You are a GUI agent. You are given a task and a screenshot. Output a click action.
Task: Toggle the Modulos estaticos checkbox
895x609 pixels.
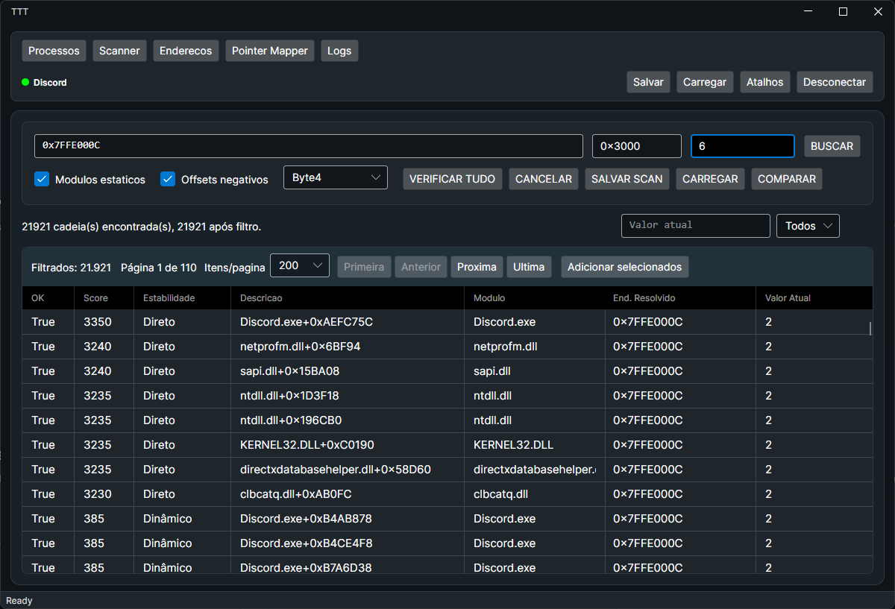pyautogui.click(x=43, y=179)
